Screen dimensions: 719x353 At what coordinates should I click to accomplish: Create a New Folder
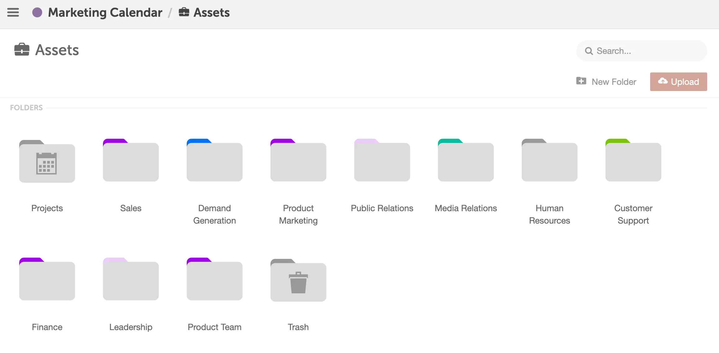click(x=606, y=82)
